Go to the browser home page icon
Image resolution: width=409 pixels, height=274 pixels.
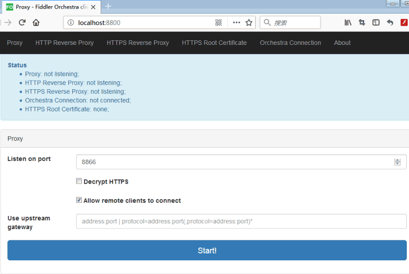tap(36, 22)
